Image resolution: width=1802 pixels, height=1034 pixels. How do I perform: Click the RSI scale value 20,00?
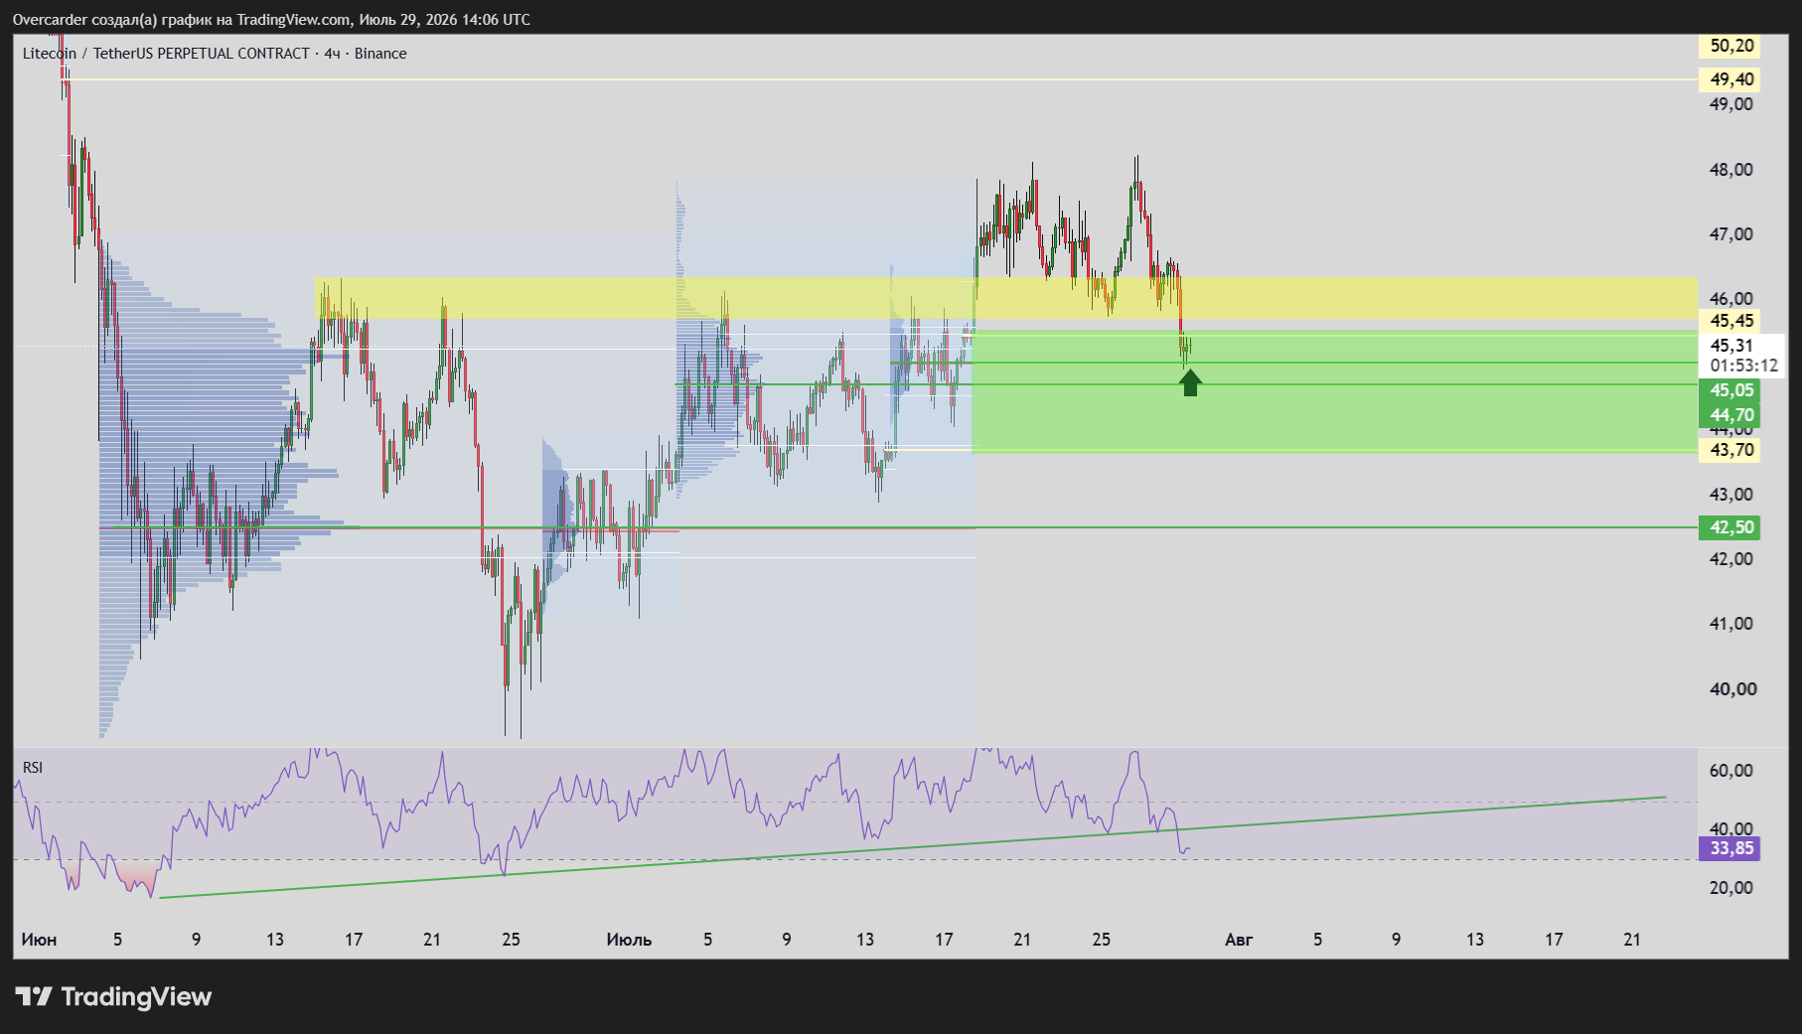click(x=1730, y=888)
